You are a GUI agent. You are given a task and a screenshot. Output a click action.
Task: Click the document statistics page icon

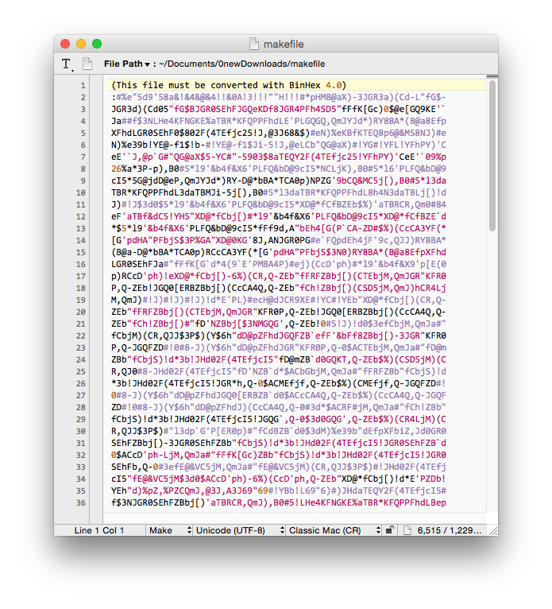click(x=407, y=529)
